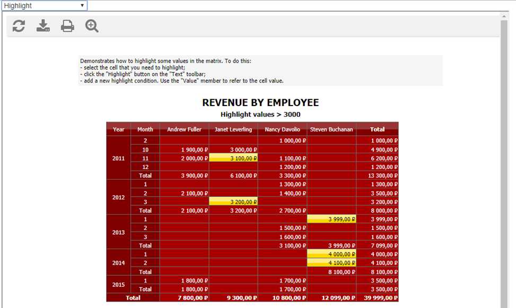Screen dimensions: 516x308
Task: Click the 1 400,00 ₽ cell
Action: coord(282,193)
